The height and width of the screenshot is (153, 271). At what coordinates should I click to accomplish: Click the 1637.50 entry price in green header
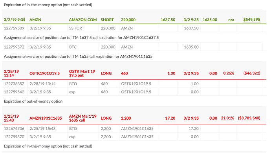pos(168,20)
